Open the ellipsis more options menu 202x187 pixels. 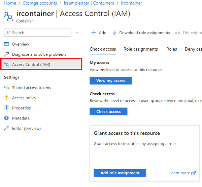140,14
